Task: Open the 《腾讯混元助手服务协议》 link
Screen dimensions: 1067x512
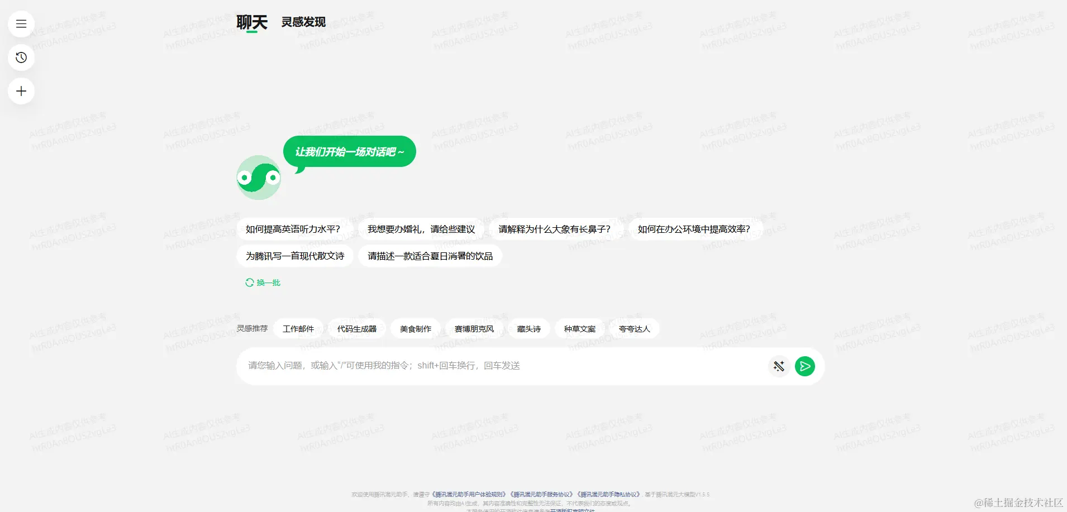Action: pyautogui.click(x=542, y=494)
